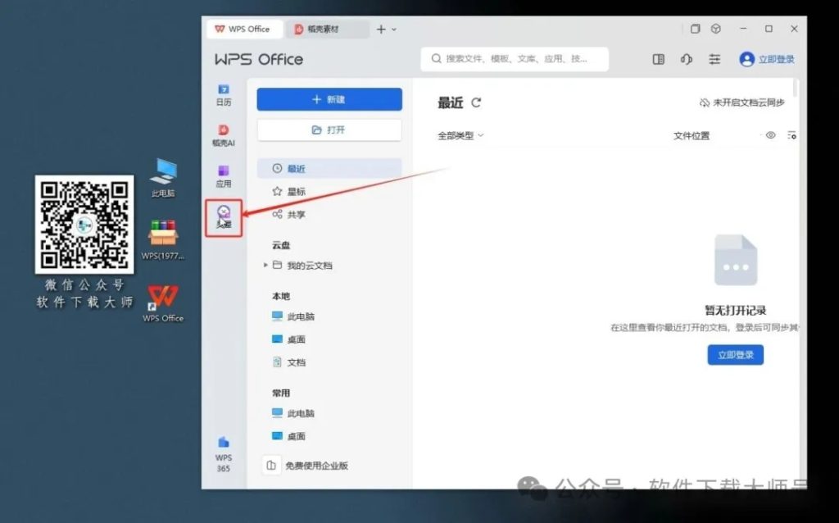The height and width of the screenshot is (523, 839).
Task: Open global settings via the sliders icon
Action: click(x=714, y=58)
